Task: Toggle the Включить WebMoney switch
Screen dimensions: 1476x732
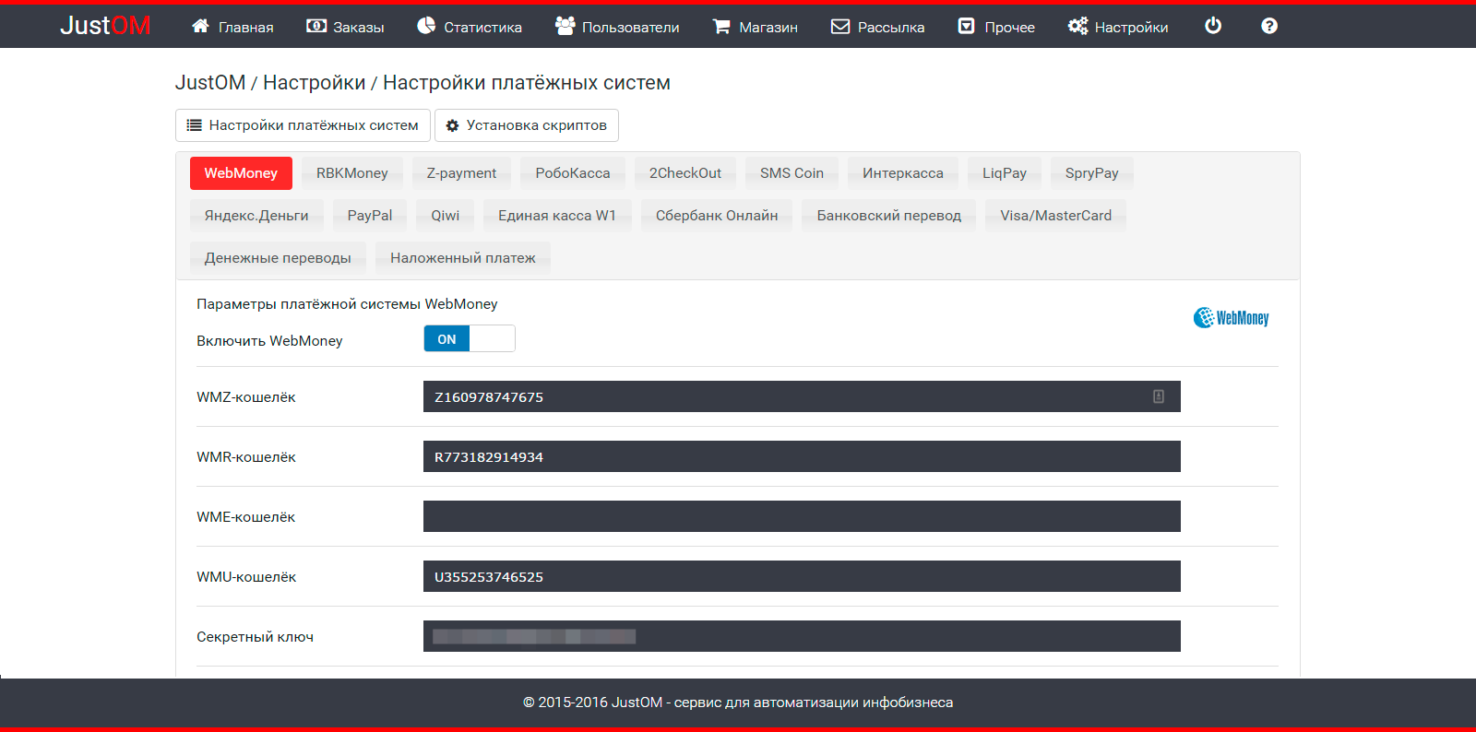Action: pyautogui.click(x=469, y=339)
